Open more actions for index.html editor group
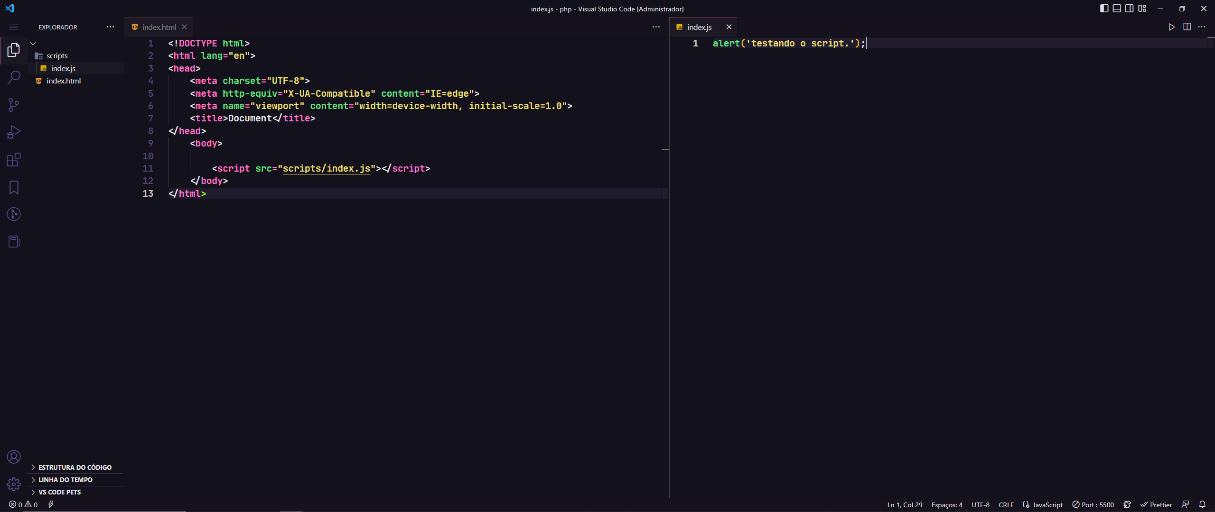This screenshot has width=1215, height=512. click(656, 27)
